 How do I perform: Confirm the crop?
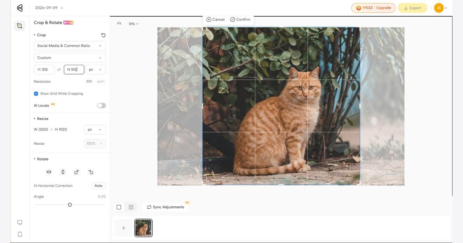(240, 19)
